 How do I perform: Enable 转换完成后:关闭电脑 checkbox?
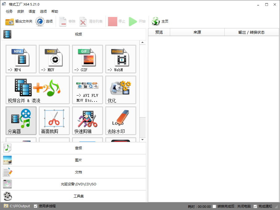click(214, 206)
